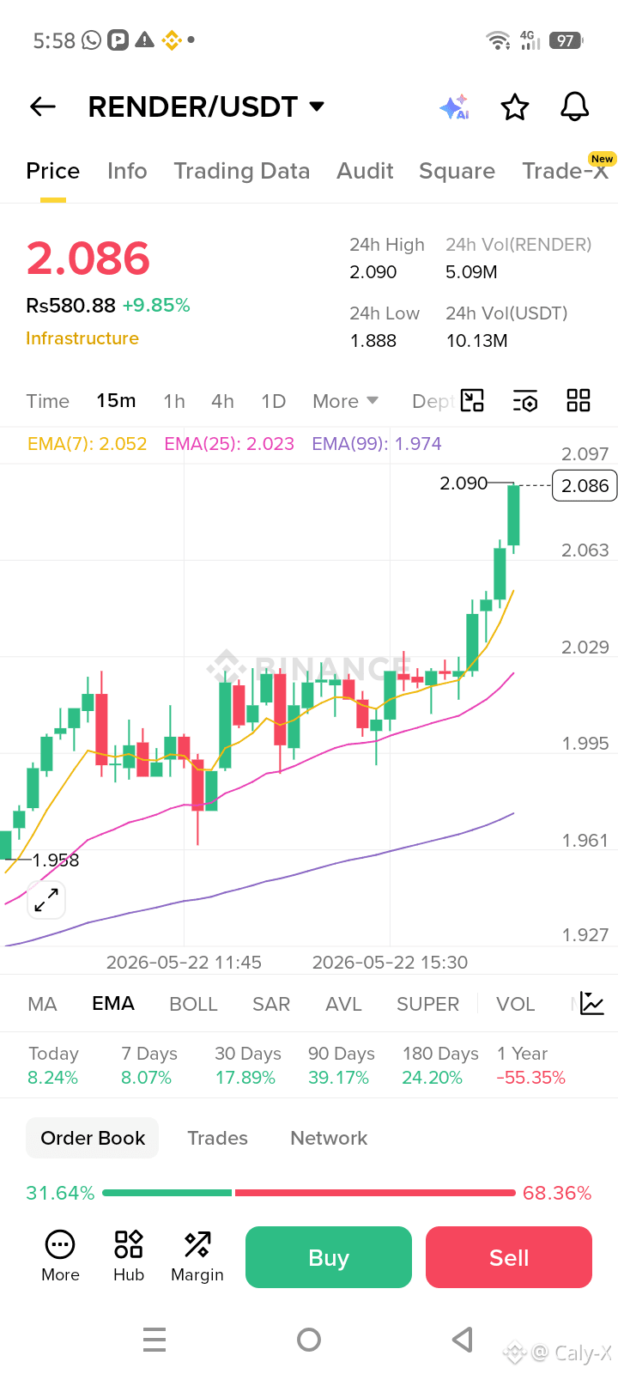
Task: Tap the Android recent apps icon
Action: tap(154, 1340)
